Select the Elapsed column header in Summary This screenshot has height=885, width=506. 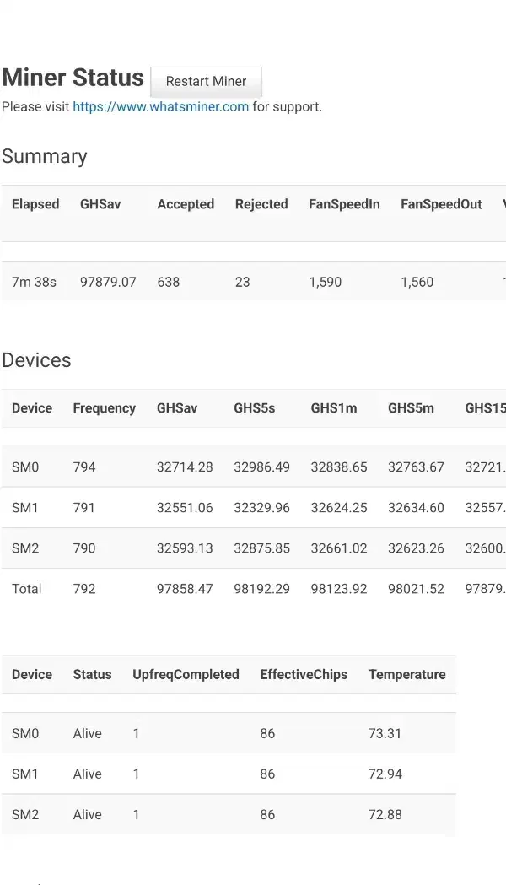click(x=35, y=204)
